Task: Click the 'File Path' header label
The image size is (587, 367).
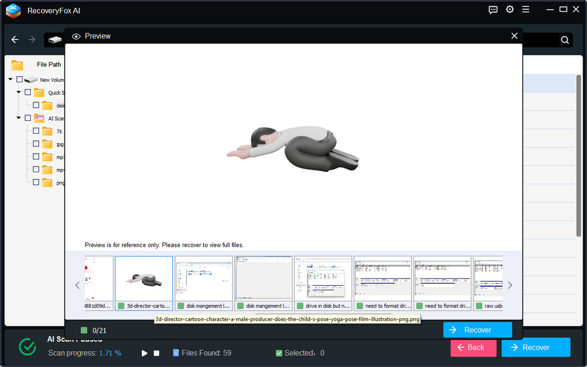Action: pos(49,64)
